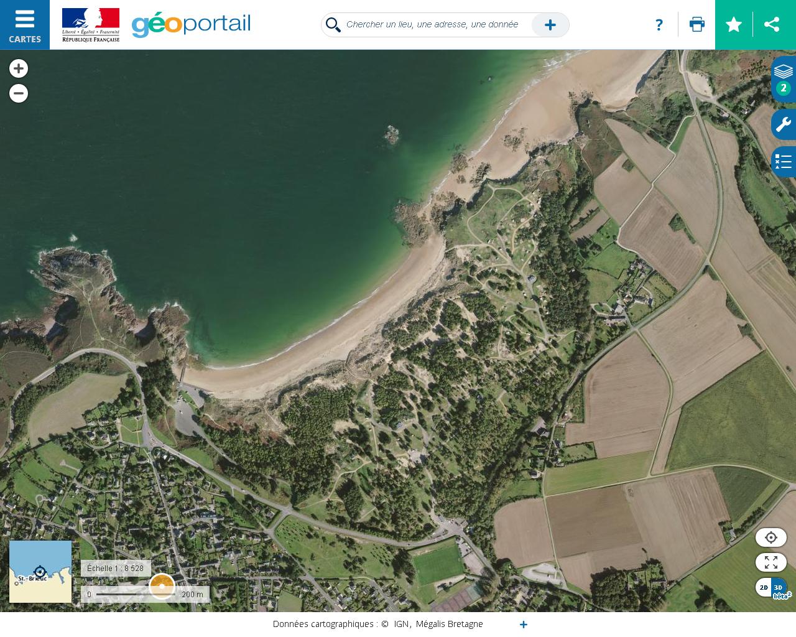Print the map using the printer icon
The image size is (796, 637).
(x=697, y=25)
